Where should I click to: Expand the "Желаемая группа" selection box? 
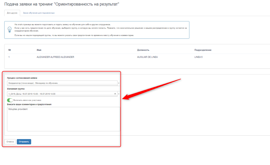60,94
